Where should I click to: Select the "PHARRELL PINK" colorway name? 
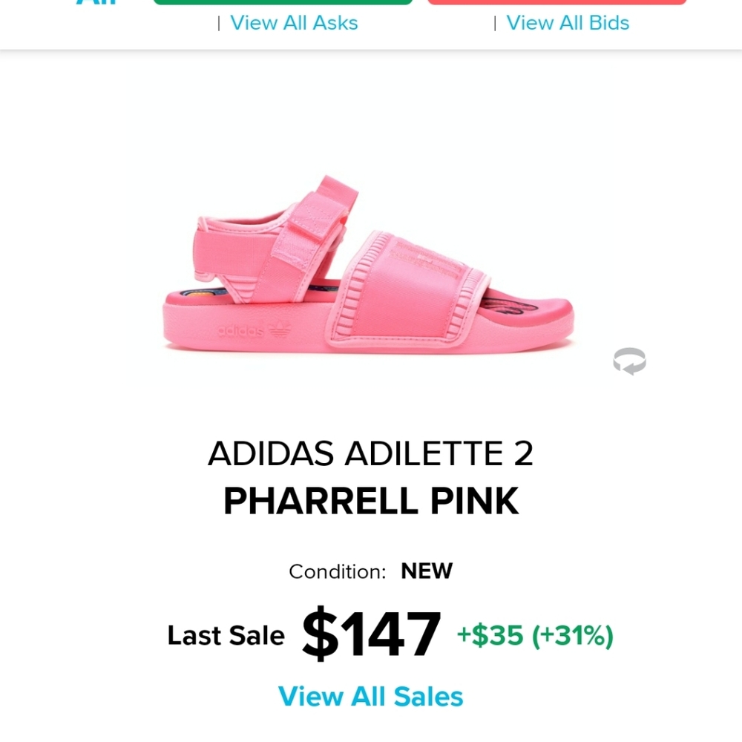point(371,501)
